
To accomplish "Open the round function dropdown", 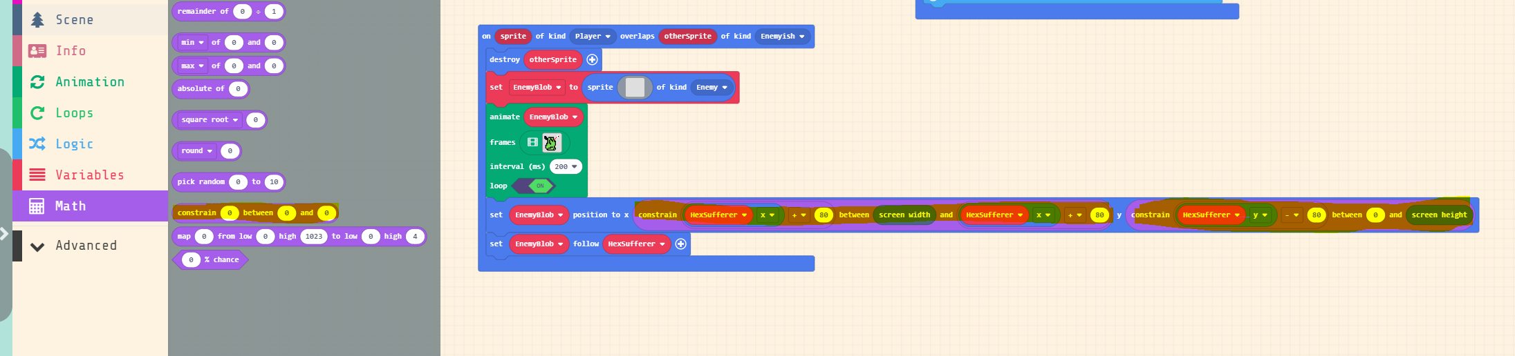I will (196, 150).
